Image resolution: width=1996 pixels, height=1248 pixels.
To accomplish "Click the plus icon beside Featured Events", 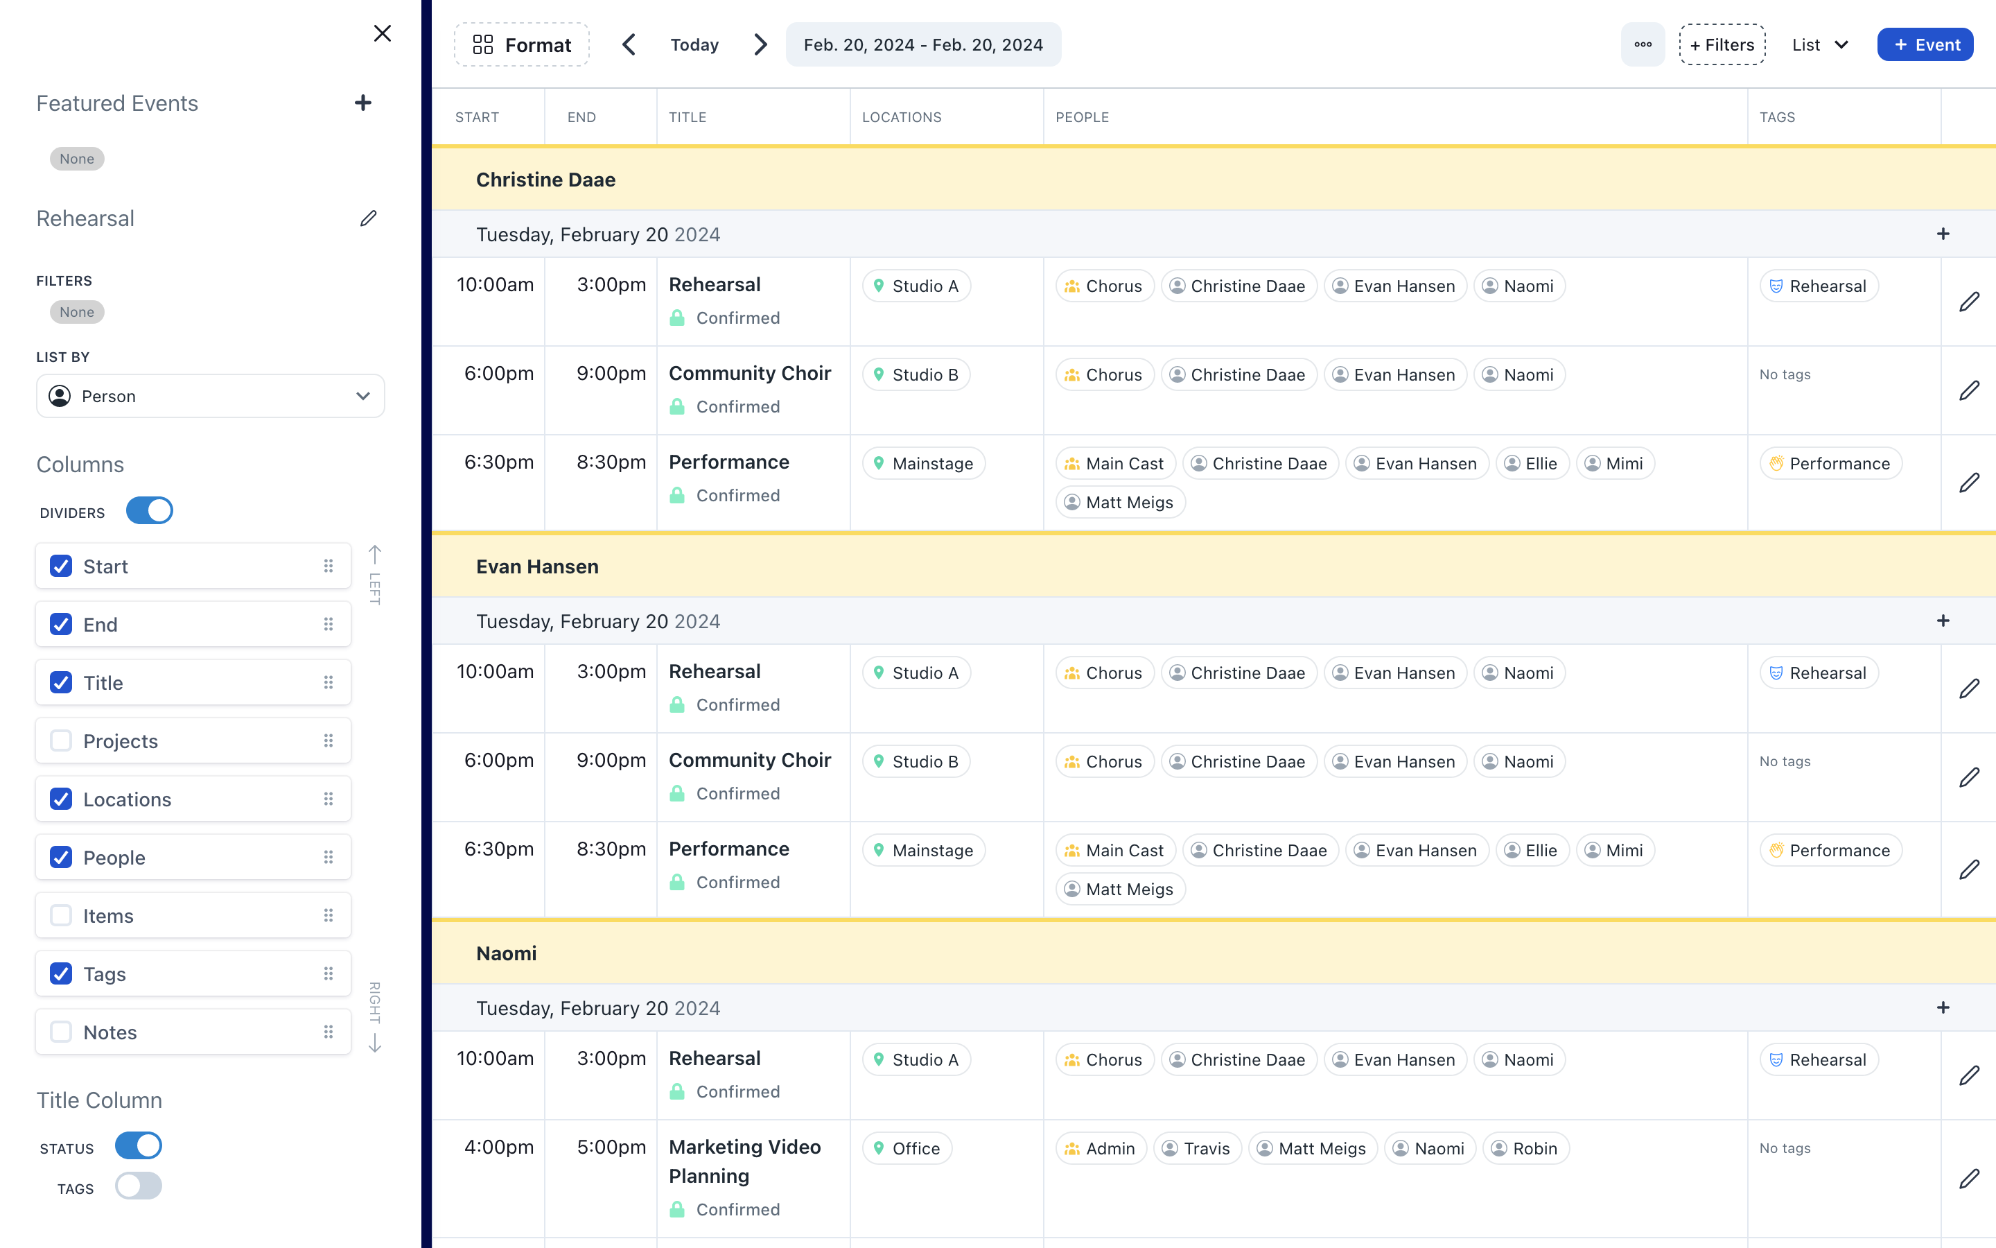I will (363, 103).
